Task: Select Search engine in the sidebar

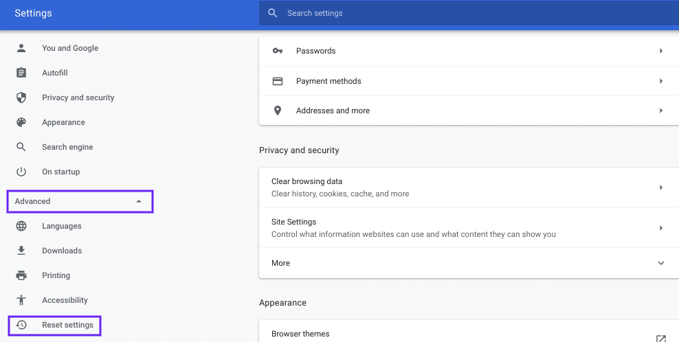Action: coord(67,147)
